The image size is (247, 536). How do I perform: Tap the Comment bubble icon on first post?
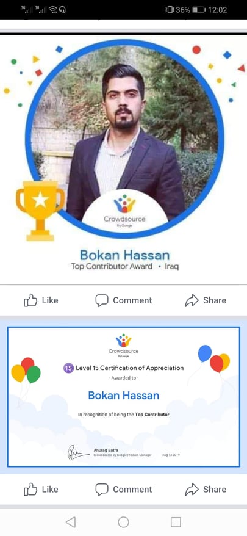[101, 300]
